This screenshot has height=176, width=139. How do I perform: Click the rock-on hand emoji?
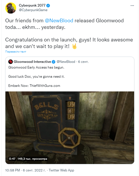(x=74, y=46)
